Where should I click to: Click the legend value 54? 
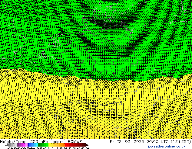[87, 148]
